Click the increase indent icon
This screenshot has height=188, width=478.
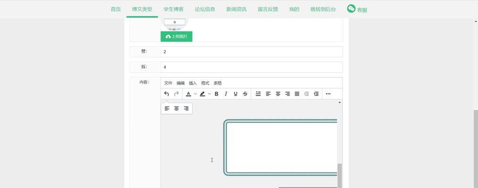point(317,94)
